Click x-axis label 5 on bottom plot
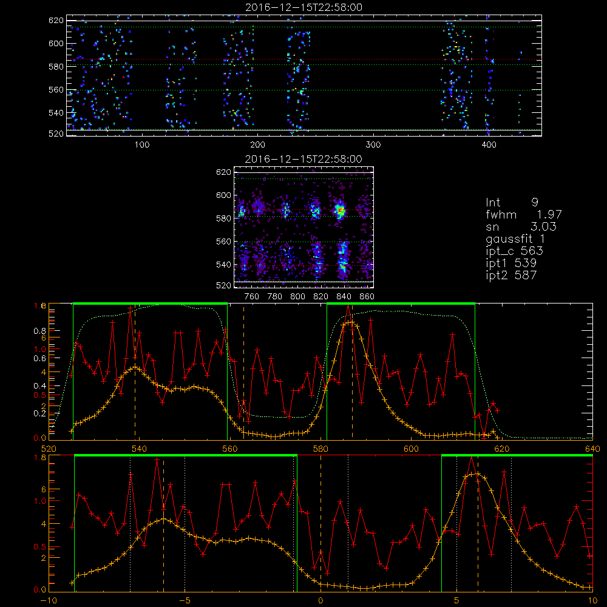The width and height of the screenshot is (607, 607). tap(457, 601)
